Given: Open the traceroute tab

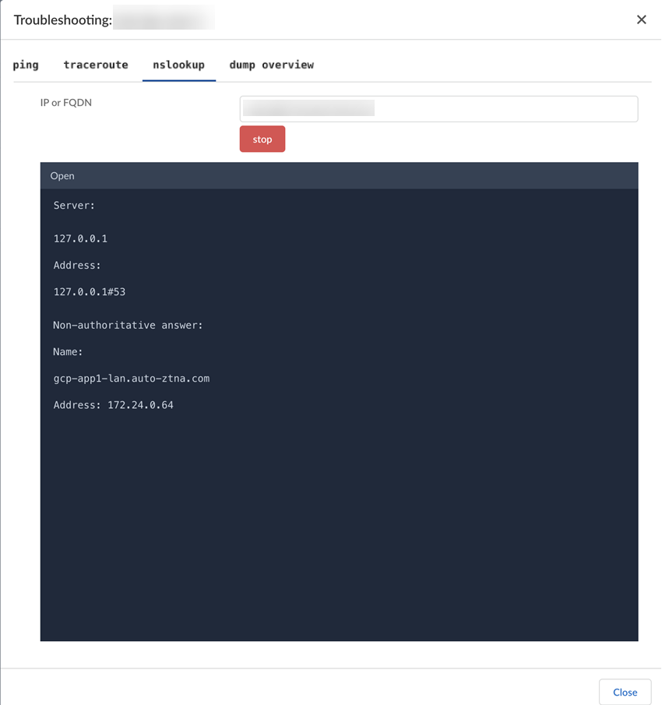Looking at the screenshot, I should point(95,65).
